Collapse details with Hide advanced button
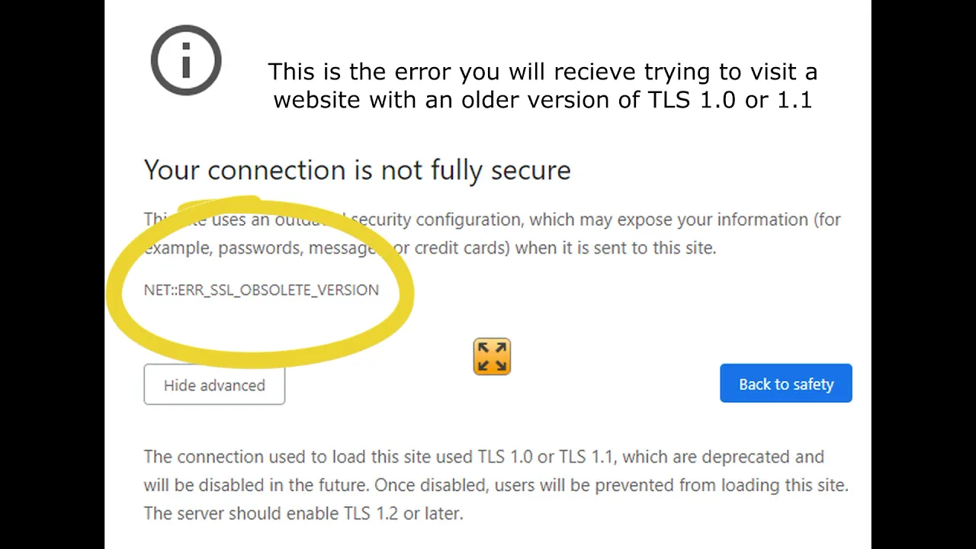This screenshot has height=549, width=976. pos(214,385)
